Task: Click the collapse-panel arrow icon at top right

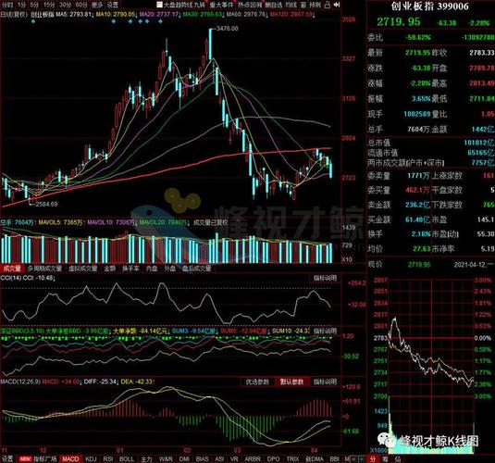Action: click(x=337, y=5)
